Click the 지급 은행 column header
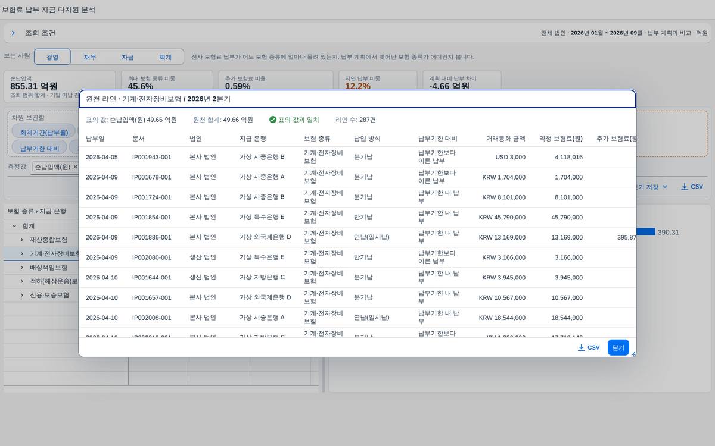The height and width of the screenshot is (446, 715). pyautogui.click(x=253, y=139)
